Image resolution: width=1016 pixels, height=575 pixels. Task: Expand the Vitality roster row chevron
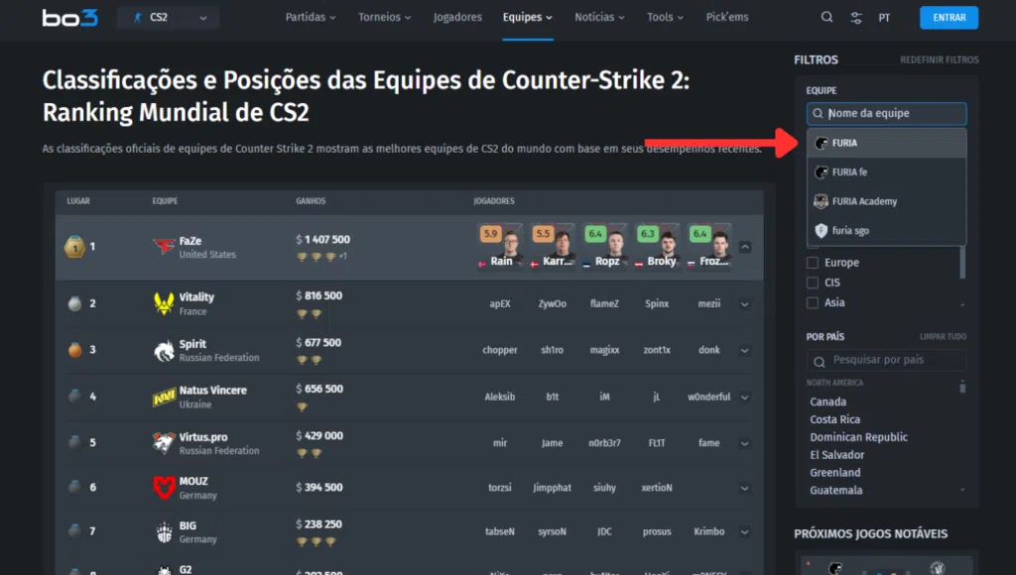[746, 302]
